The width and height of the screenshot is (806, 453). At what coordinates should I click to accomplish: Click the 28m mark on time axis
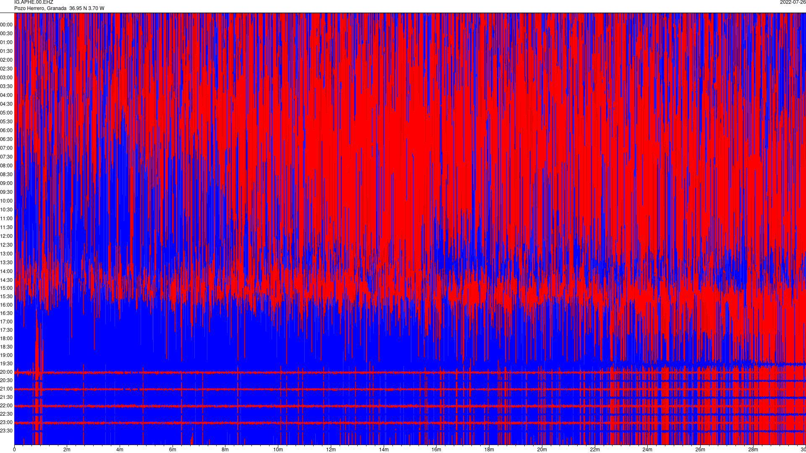pos(753,450)
